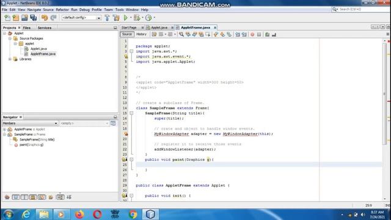Select paint(Graphics g) in Navigator

[31, 145]
